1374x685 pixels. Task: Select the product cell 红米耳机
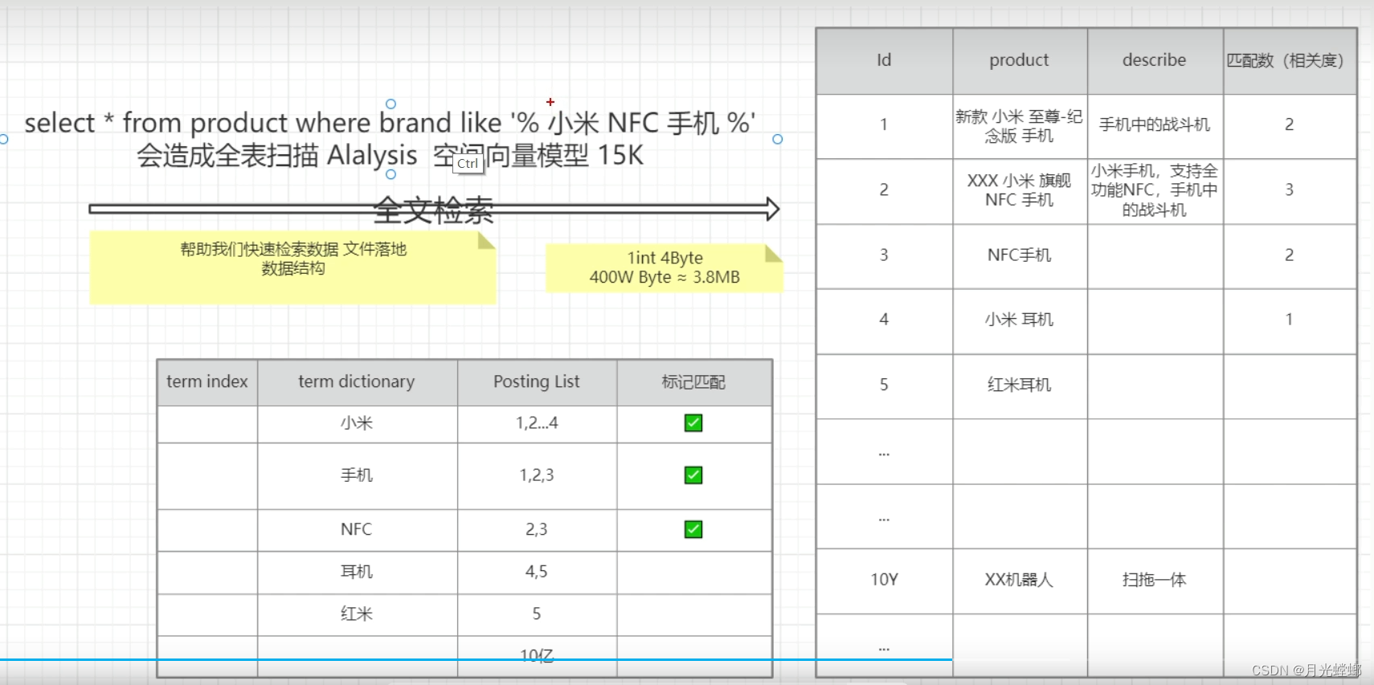click(1020, 385)
